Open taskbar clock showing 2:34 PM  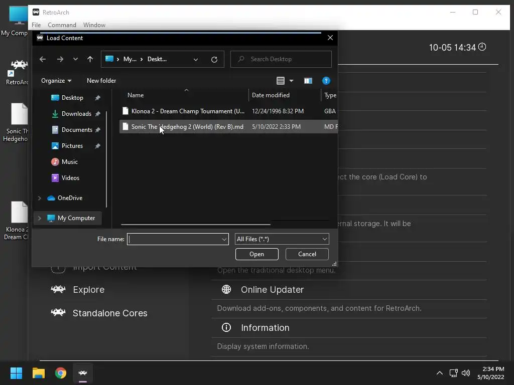click(491, 373)
